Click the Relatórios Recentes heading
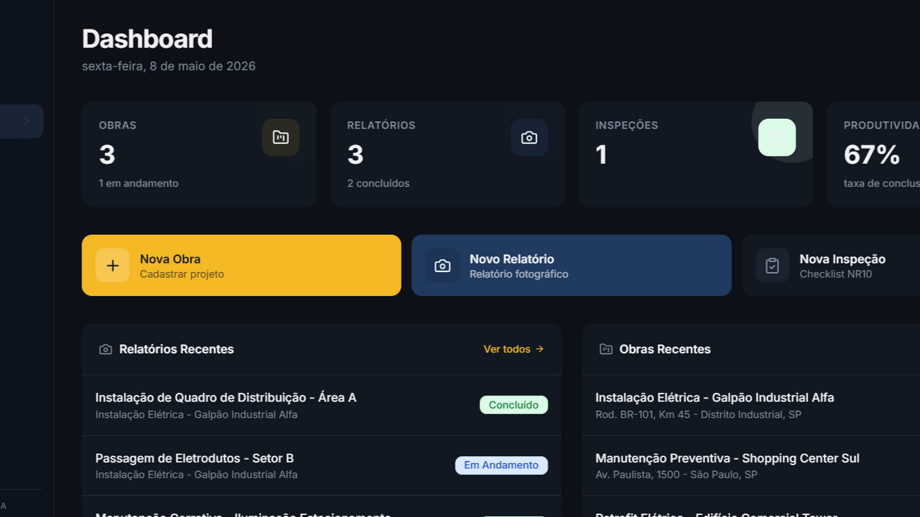Viewport: 920px width, 517px height. pyautogui.click(x=177, y=349)
